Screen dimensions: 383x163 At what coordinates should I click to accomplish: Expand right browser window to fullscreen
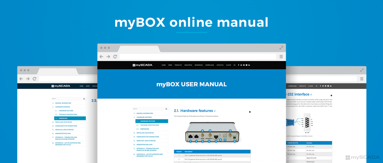tap(362, 70)
